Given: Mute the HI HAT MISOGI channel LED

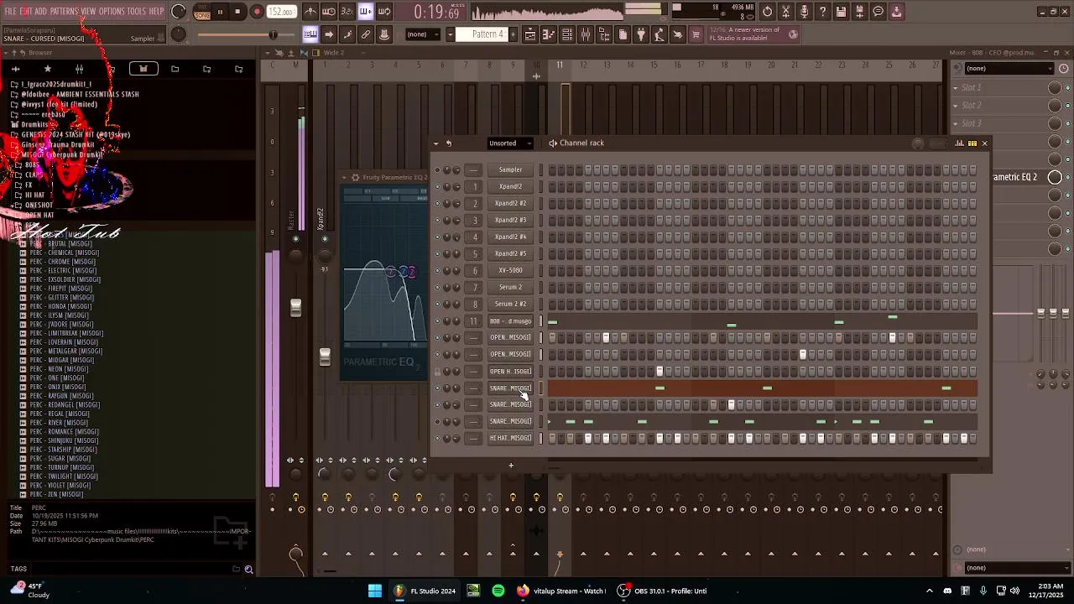Looking at the screenshot, I should click(437, 439).
